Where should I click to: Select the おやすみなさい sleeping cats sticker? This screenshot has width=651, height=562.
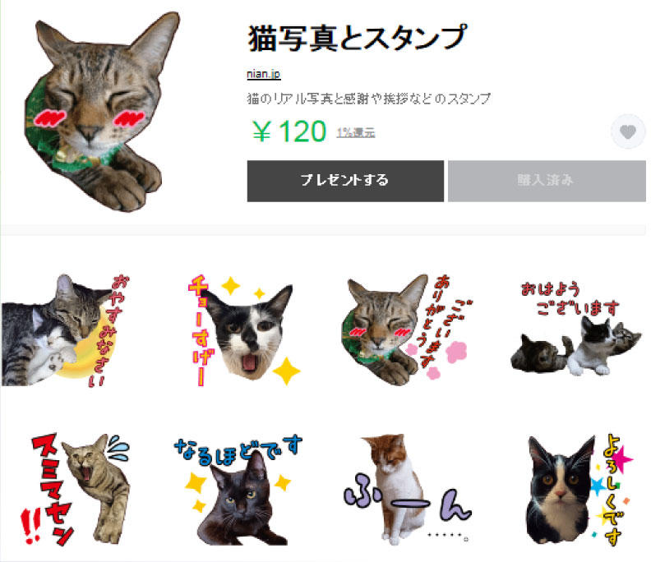66,330
